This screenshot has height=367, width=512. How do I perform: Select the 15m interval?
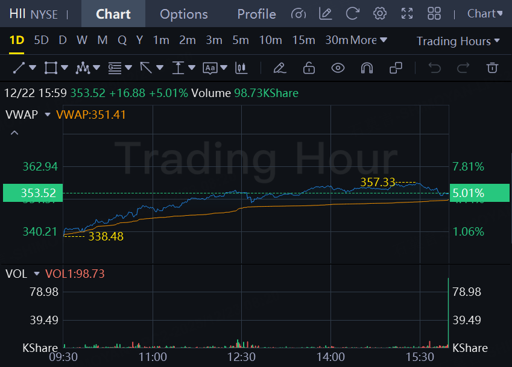[x=304, y=40]
